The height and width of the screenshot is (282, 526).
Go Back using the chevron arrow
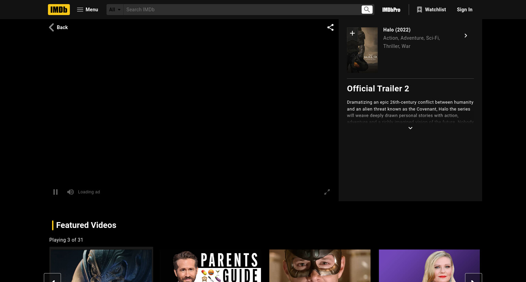58,27
